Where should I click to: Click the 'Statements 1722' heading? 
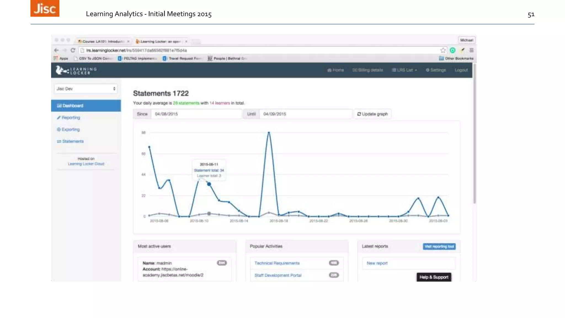(161, 93)
